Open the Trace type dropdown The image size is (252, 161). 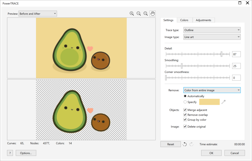[x=212, y=30]
